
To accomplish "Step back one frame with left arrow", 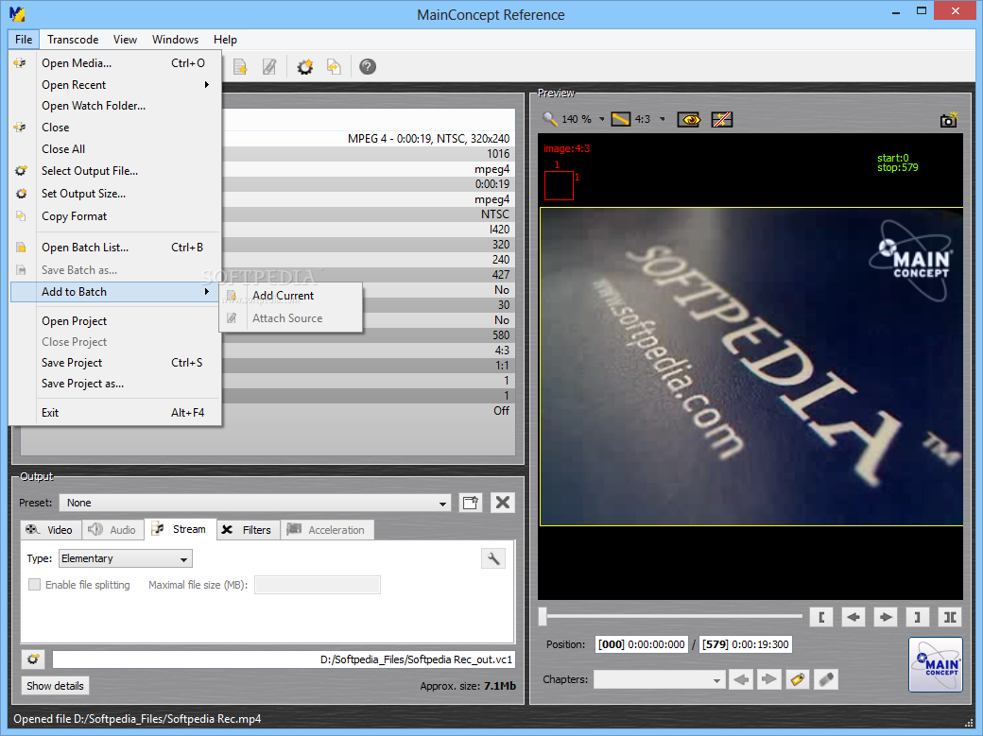I will coord(854,618).
